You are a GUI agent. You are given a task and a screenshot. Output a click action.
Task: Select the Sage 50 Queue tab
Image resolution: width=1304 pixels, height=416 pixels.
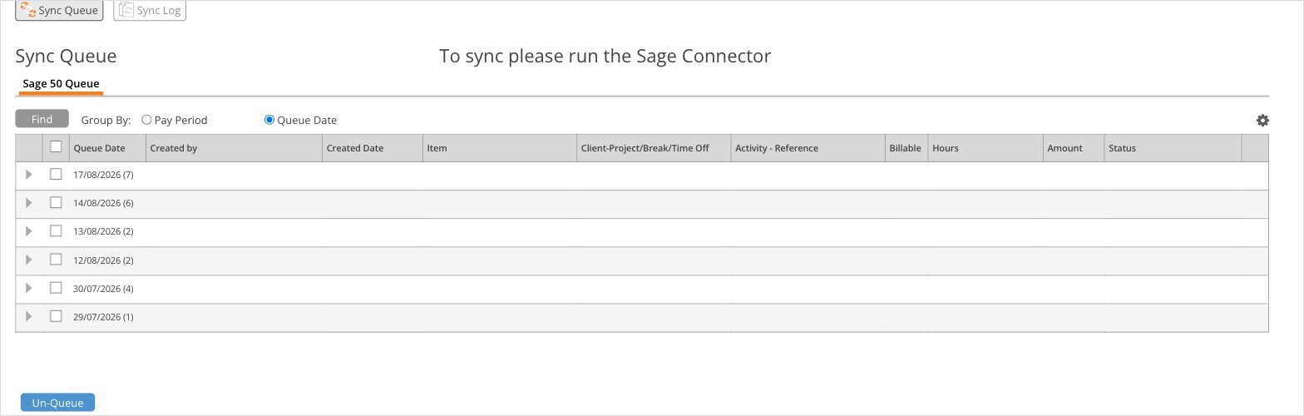(61, 84)
